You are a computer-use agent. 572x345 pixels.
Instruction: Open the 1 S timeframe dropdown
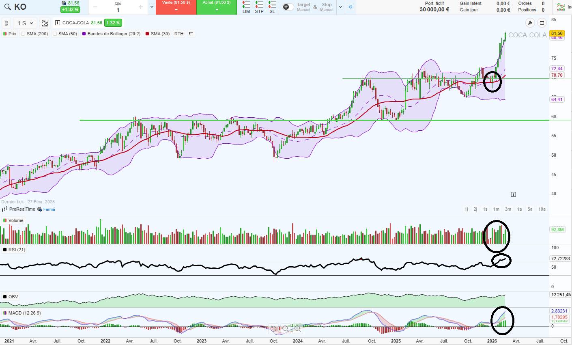click(25, 23)
